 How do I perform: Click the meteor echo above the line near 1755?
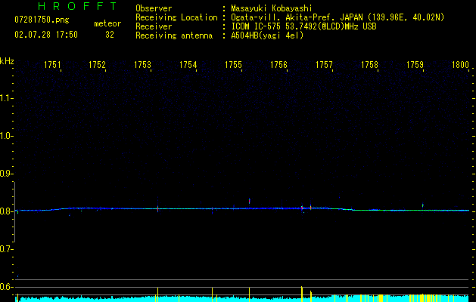click(x=249, y=201)
